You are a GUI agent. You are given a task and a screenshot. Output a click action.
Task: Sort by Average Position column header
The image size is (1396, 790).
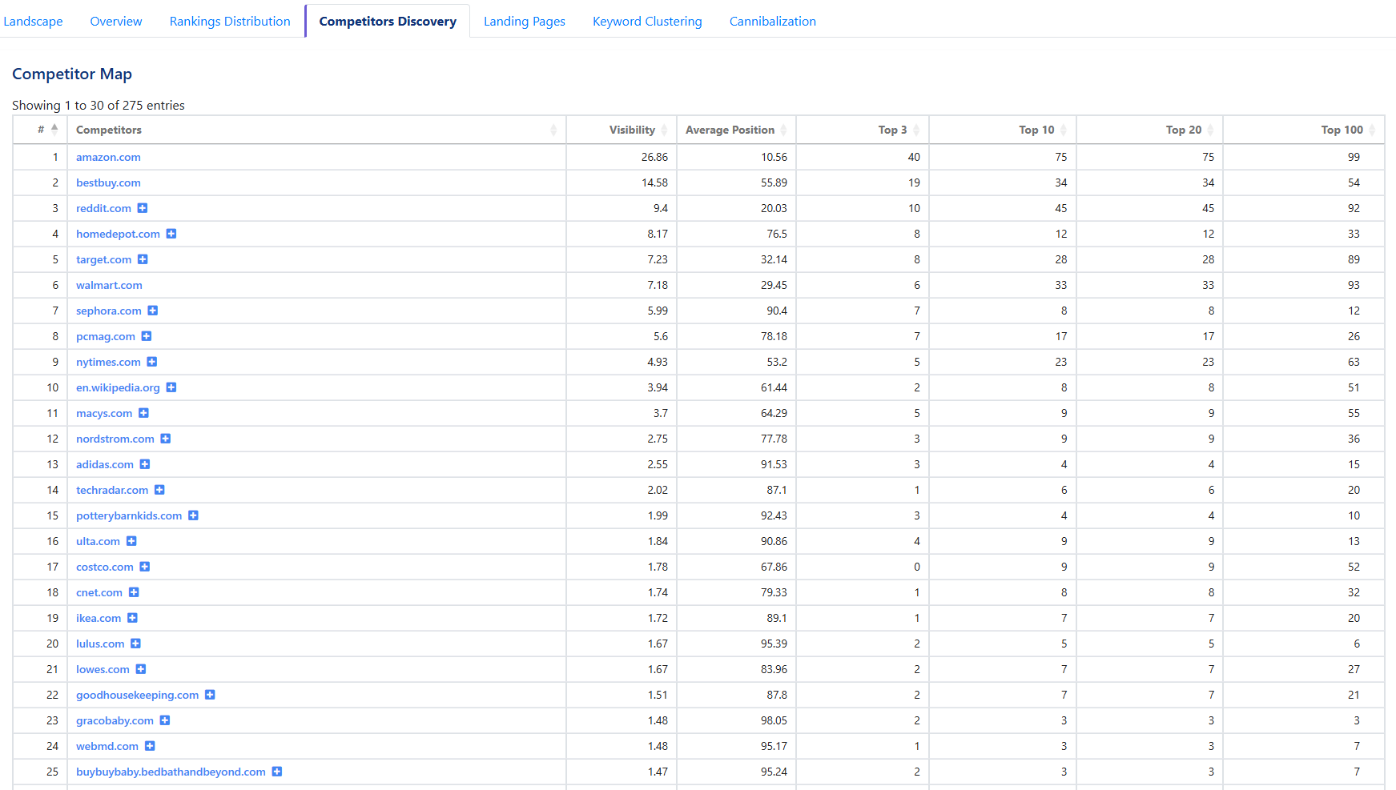point(736,130)
